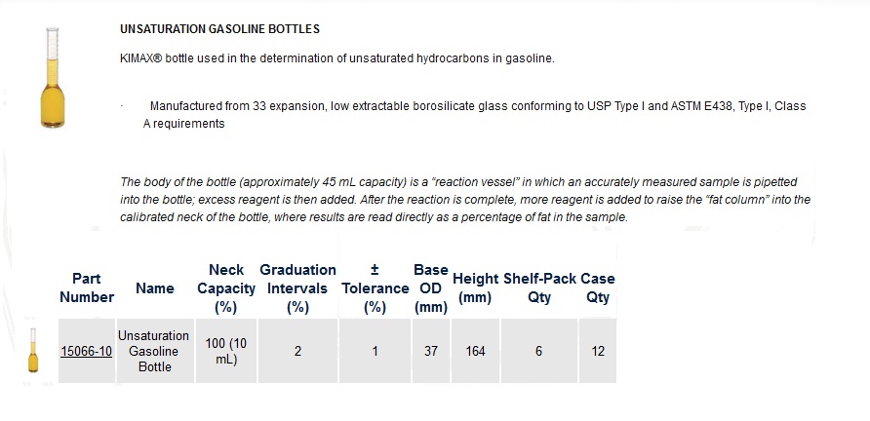The height and width of the screenshot is (421, 870).
Task: Click the case quantity 12 cell
Action: (x=598, y=351)
